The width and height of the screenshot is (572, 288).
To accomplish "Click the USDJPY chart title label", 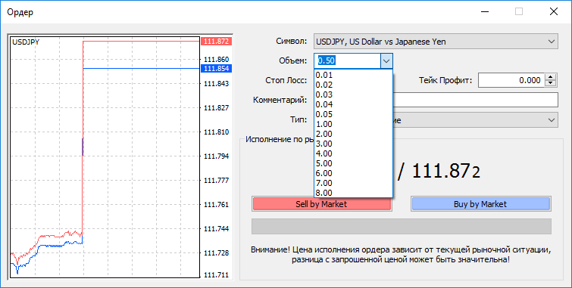I will tap(26, 42).
